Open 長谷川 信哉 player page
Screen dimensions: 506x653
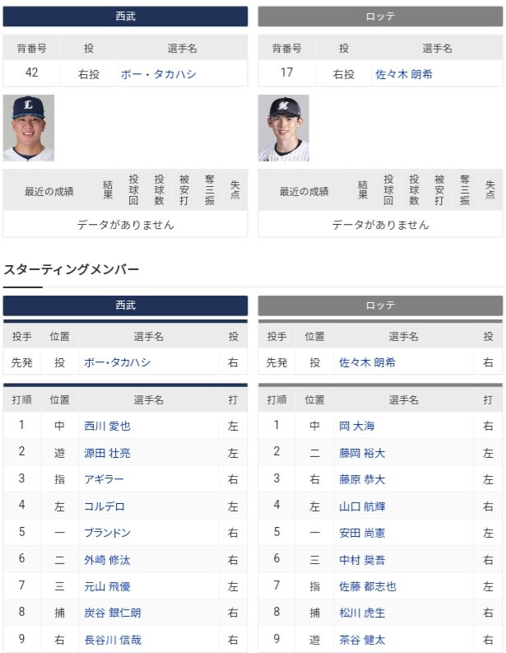(113, 640)
